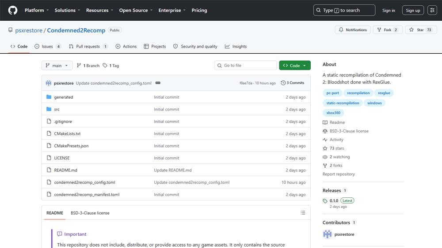Expand the Open Source menu
This screenshot has height=248, width=442.
coord(136,11)
